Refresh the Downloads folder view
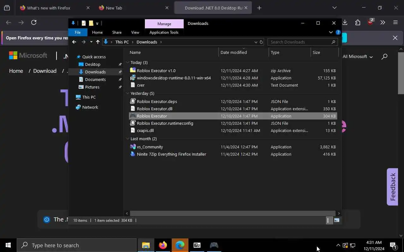404x252 pixels. [x=261, y=42]
